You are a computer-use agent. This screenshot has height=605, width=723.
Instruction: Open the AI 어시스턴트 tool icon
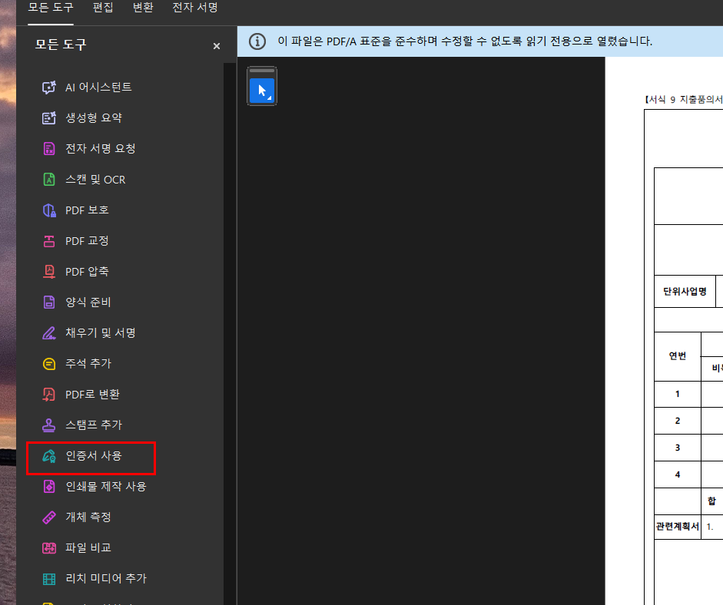pos(49,87)
